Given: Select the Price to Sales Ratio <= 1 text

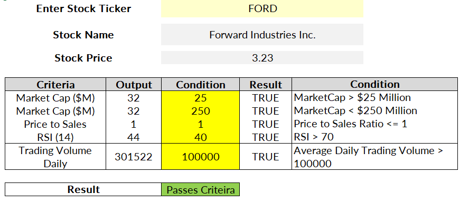Looking at the screenshot, I should coord(351,124).
